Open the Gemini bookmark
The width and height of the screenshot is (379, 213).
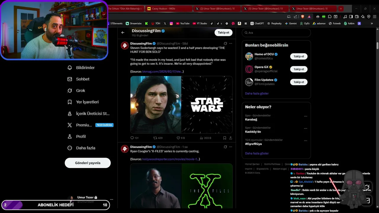290,23
